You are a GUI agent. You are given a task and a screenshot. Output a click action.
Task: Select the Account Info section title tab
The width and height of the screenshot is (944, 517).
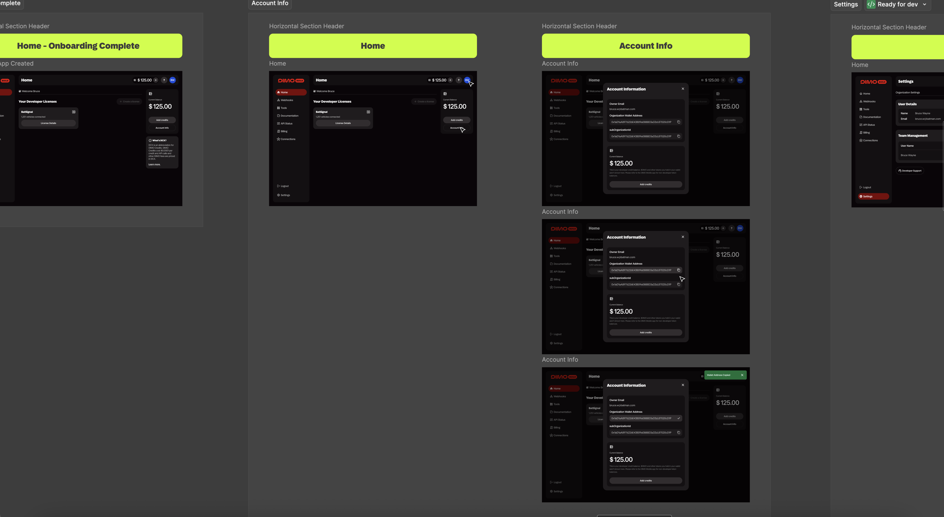coord(270,3)
